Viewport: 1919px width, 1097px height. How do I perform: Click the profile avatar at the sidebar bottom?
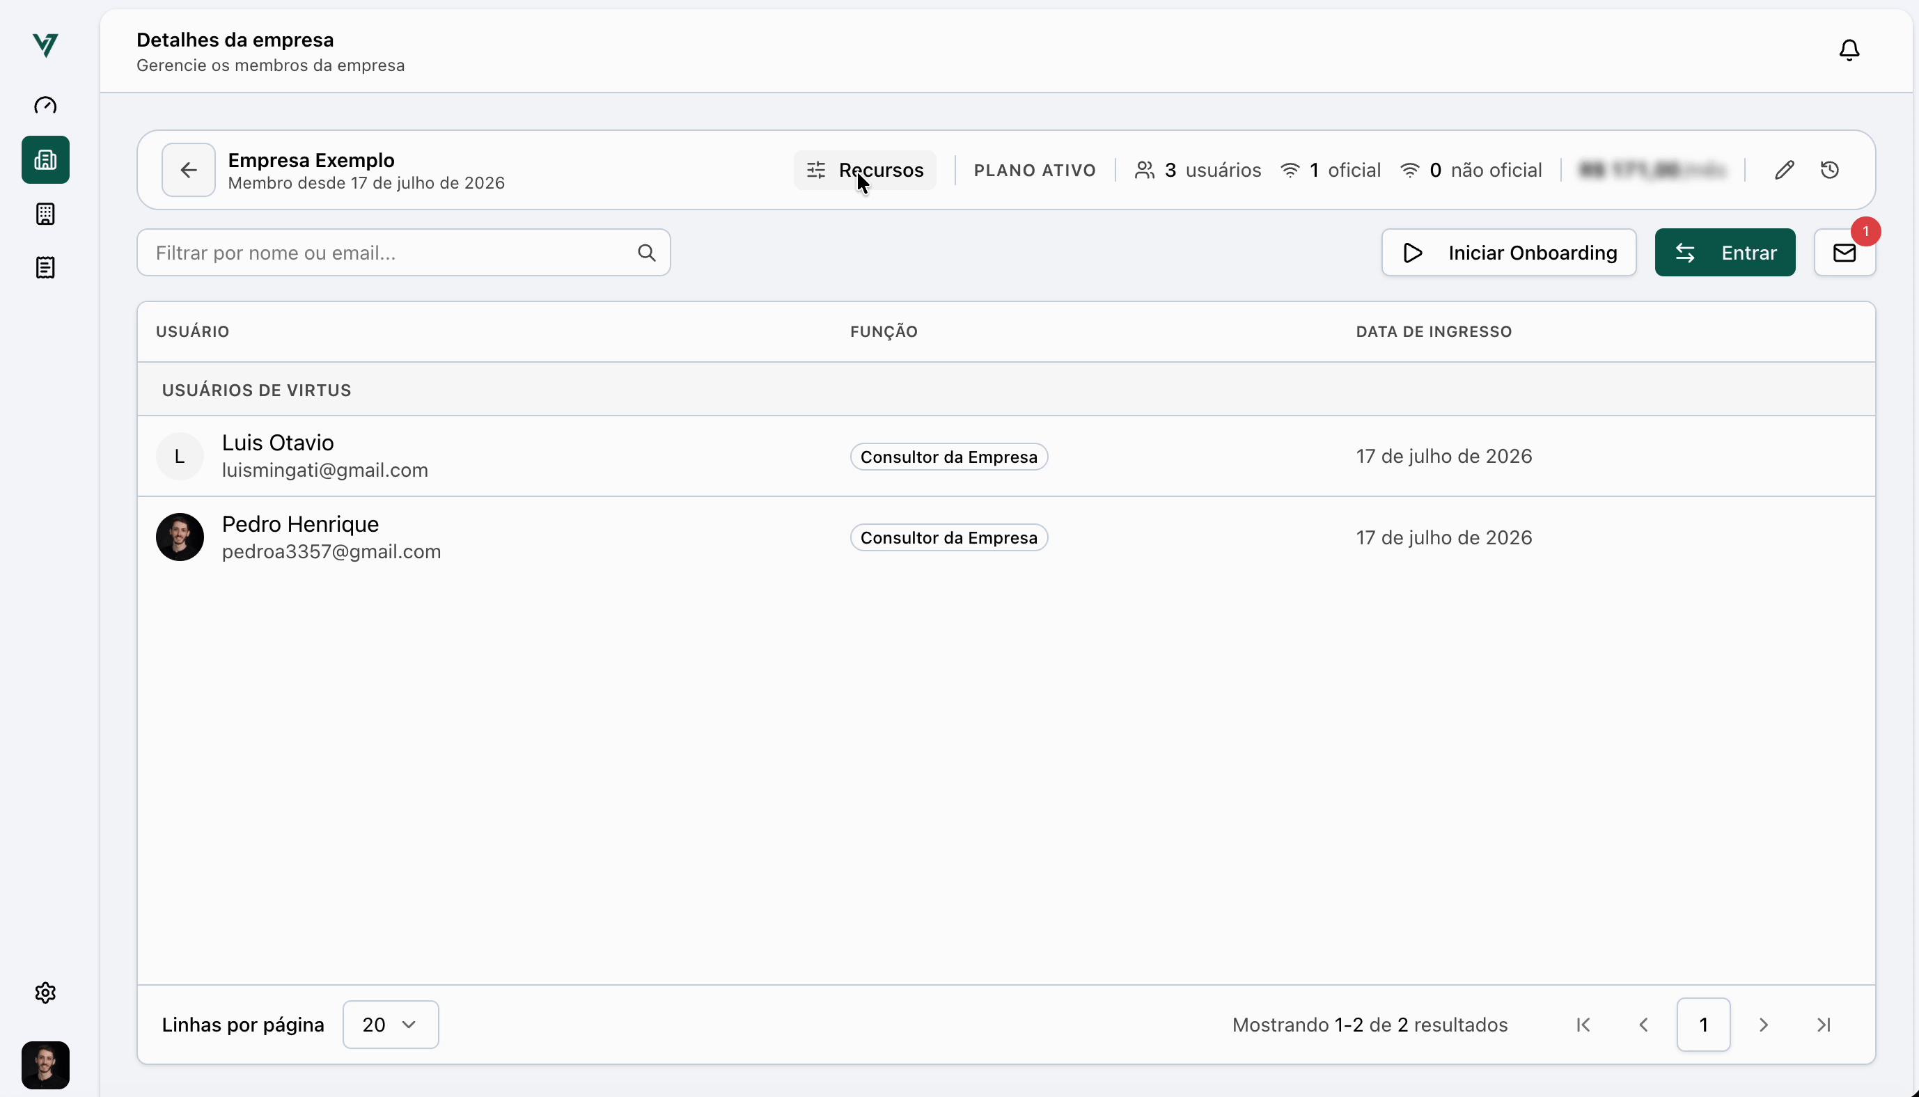click(45, 1064)
